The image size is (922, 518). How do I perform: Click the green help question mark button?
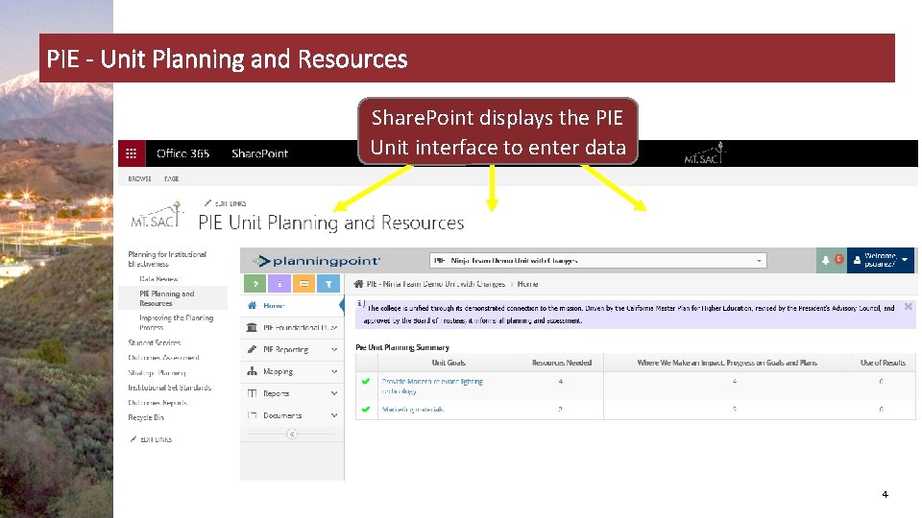pos(255,284)
